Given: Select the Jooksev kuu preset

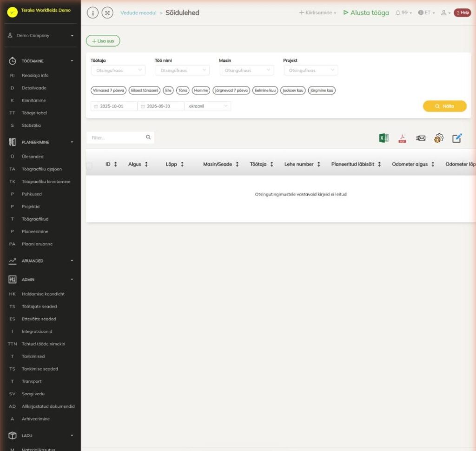Looking at the screenshot, I should click(293, 91).
